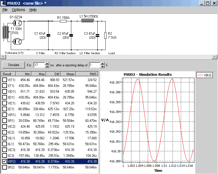The width and height of the screenshot is (218, 174).
Task: Click the PSUD2 Simulation Results chart title
Action: 148,75
